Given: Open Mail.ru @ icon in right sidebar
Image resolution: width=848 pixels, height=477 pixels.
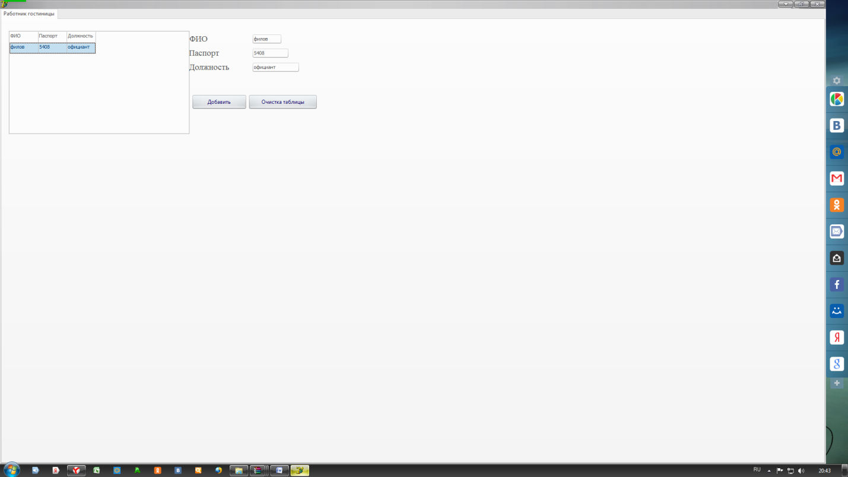Looking at the screenshot, I should 837,152.
